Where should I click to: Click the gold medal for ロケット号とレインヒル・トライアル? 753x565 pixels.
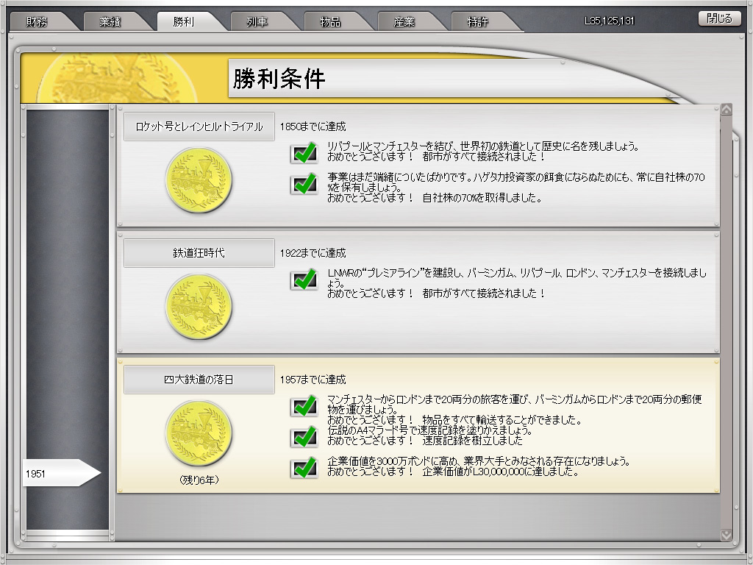[x=199, y=180]
